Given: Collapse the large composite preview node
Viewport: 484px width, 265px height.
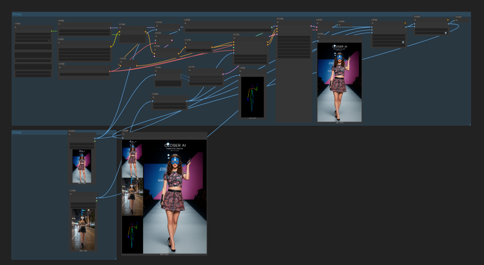Looking at the screenshot, I should (124, 134).
